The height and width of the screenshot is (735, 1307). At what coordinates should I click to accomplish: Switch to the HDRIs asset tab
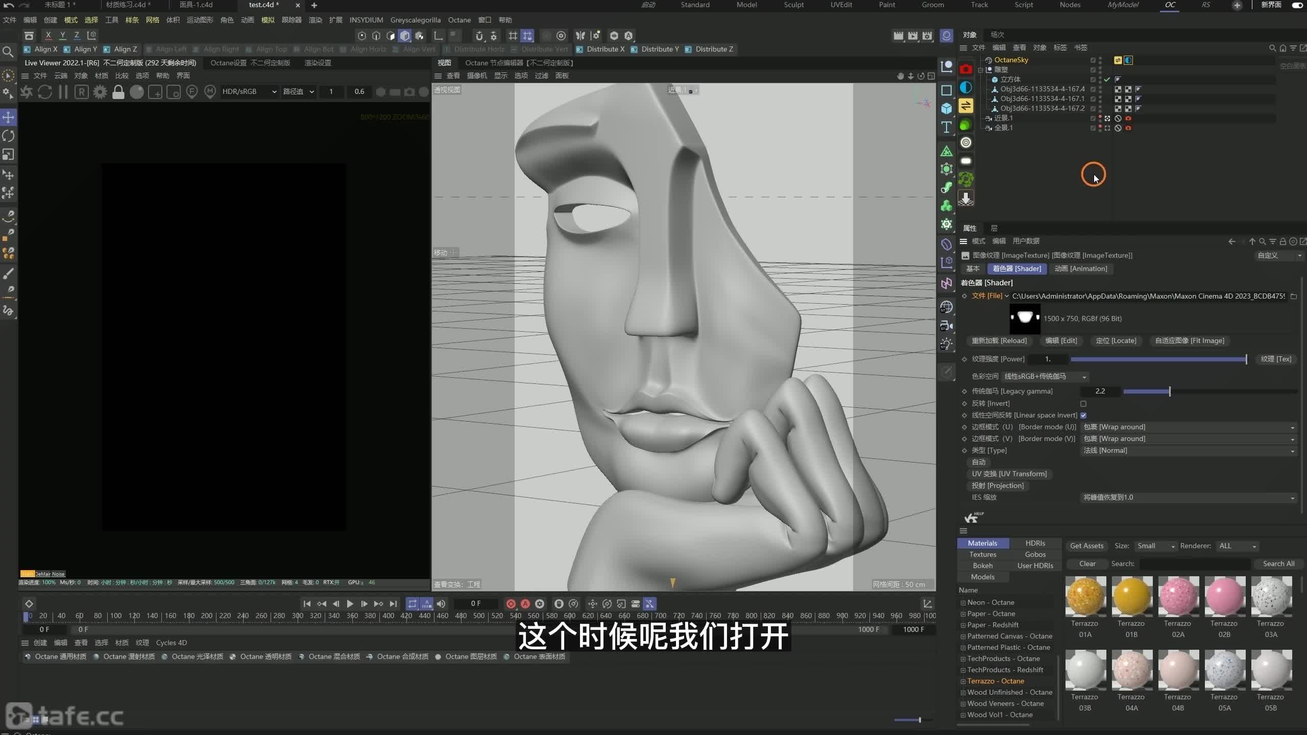pos(1035,543)
